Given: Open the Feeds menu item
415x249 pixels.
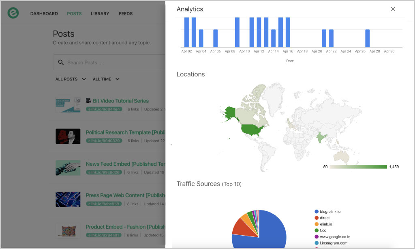Looking at the screenshot, I should tap(126, 13).
